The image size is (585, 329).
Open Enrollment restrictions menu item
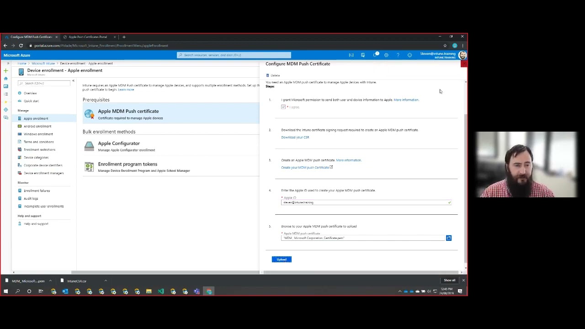click(39, 149)
